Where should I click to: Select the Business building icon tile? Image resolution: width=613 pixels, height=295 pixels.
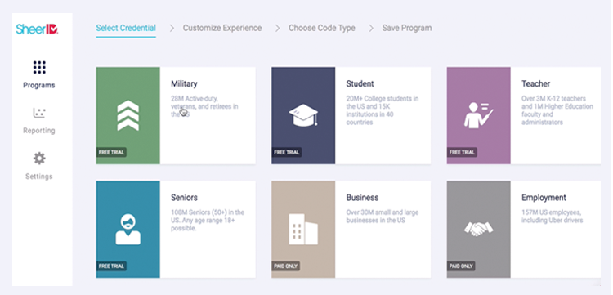303,230
